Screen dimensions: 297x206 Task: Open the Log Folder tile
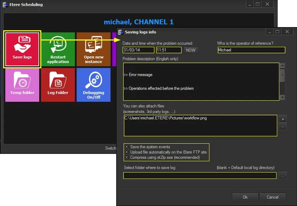coord(58,85)
